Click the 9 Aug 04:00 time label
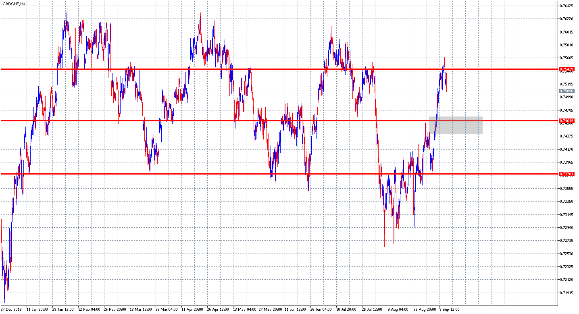 point(398,310)
